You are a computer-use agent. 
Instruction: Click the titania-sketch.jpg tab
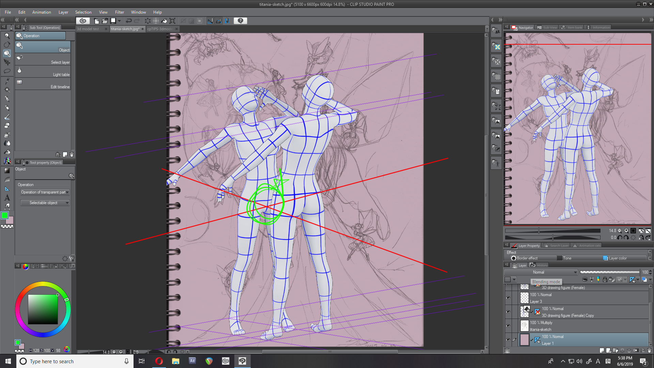[125, 28]
